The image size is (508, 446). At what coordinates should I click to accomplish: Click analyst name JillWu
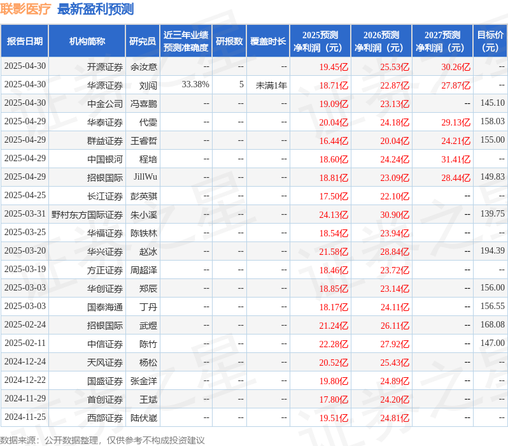click(x=146, y=176)
